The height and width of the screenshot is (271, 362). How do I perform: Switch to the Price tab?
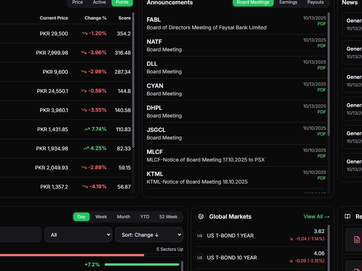(x=77, y=2)
